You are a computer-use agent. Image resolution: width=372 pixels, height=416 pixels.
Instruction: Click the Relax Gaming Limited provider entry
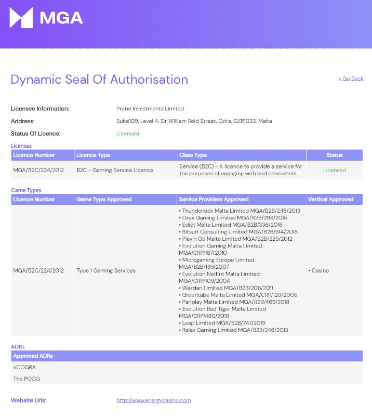click(234, 330)
